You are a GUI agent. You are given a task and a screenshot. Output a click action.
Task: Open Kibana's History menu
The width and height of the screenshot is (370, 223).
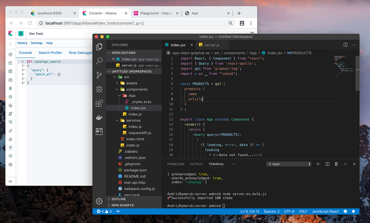pyautogui.click(x=22, y=43)
